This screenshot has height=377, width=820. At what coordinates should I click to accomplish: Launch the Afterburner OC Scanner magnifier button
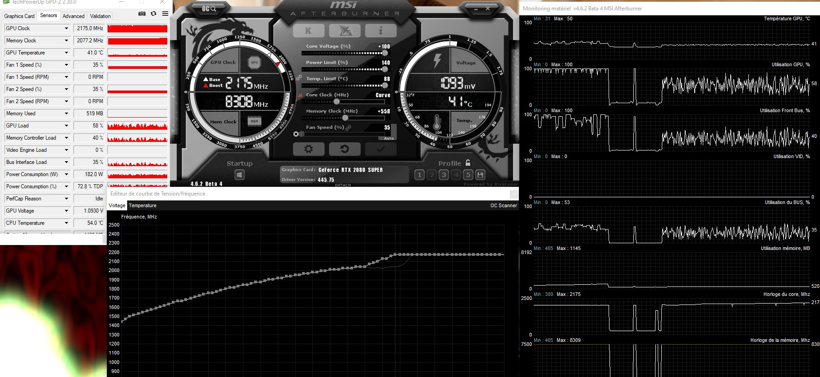[x=209, y=9]
